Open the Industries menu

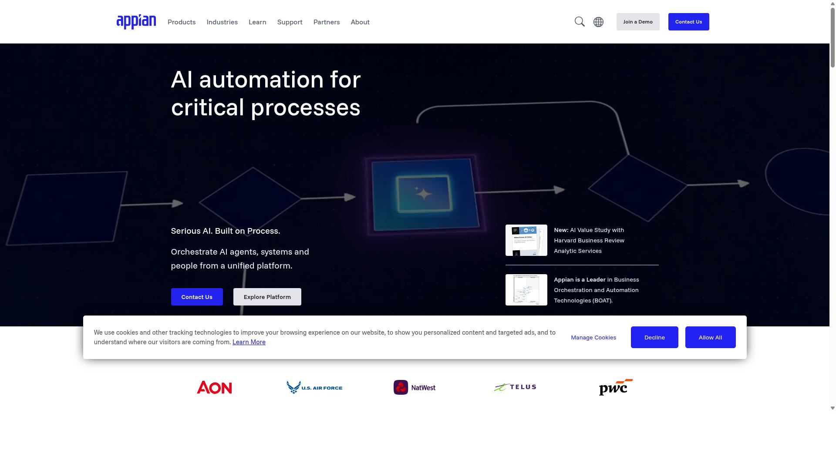222,22
